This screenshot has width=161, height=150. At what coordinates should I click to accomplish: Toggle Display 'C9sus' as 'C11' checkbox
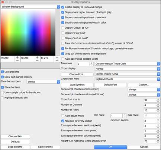click(63, 28)
